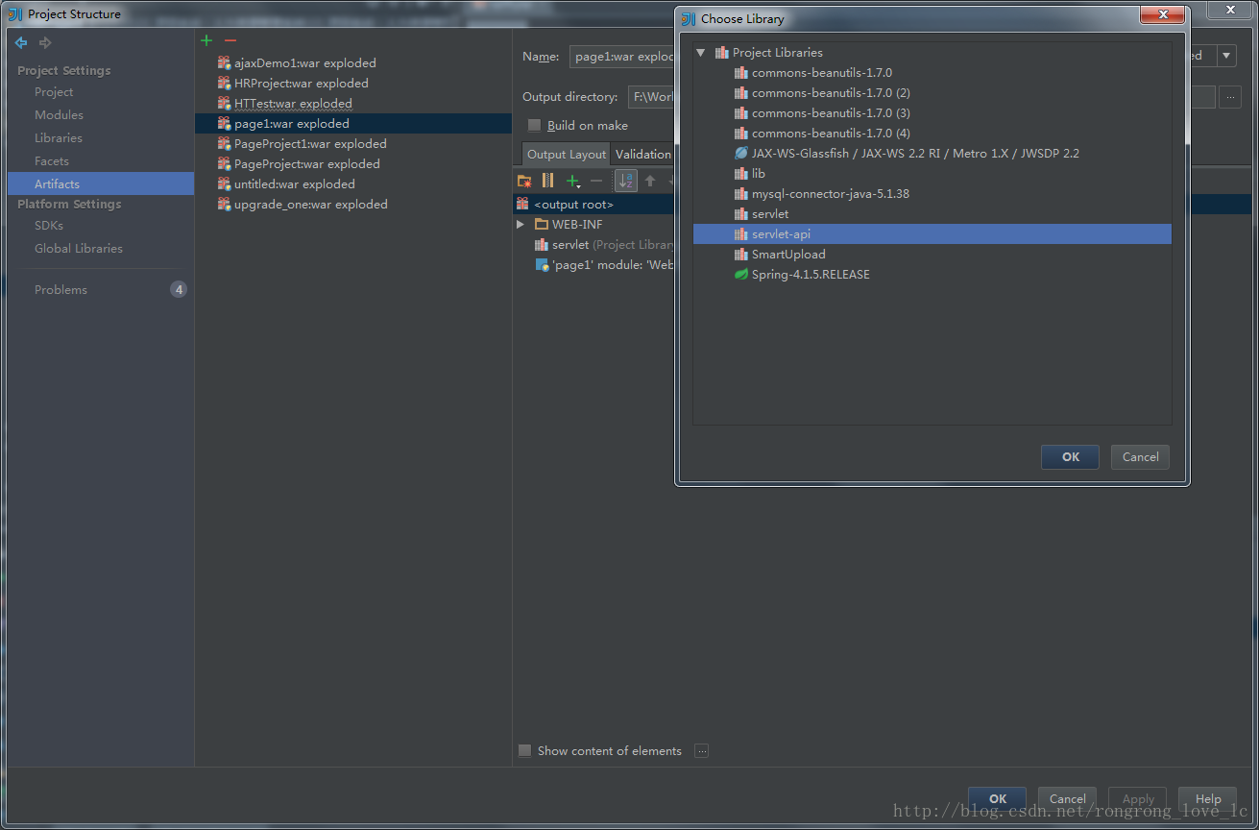
Task: Click the move up arrow in Output Layout
Action: (650, 181)
